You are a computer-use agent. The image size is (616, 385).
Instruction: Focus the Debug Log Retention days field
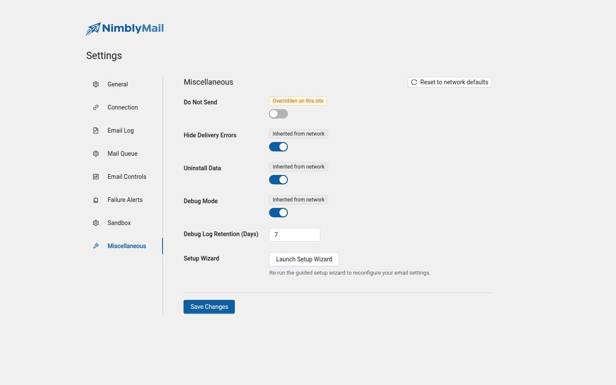tap(295, 235)
